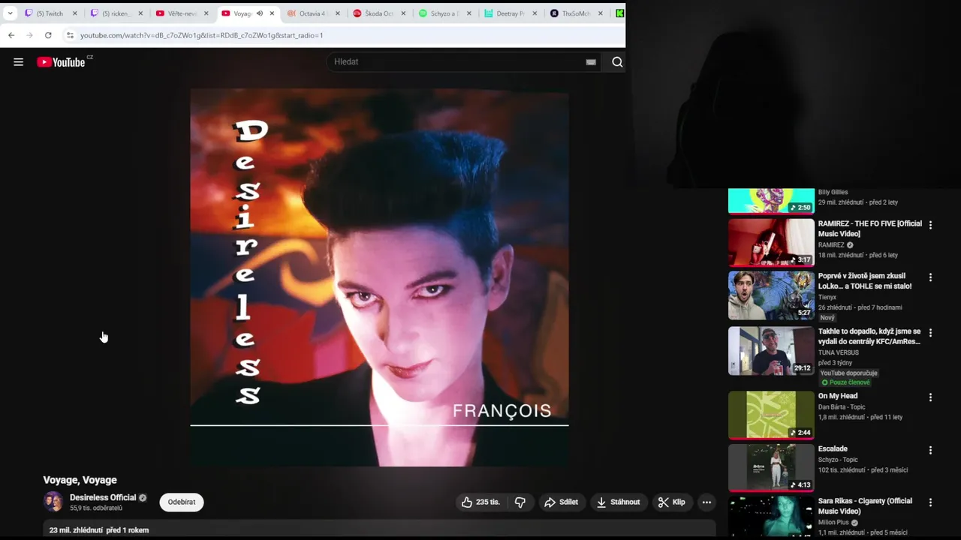961x540 pixels.
Task: Mute the Voyage tab via speaker icon
Action: (x=260, y=13)
